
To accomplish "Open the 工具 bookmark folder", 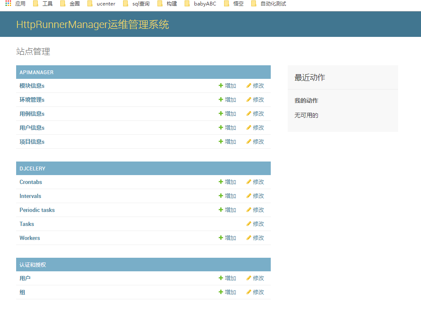I will (43, 4).
